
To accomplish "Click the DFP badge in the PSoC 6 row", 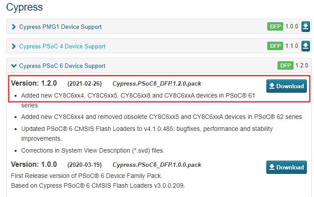I will pyautogui.click(x=285, y=66).
